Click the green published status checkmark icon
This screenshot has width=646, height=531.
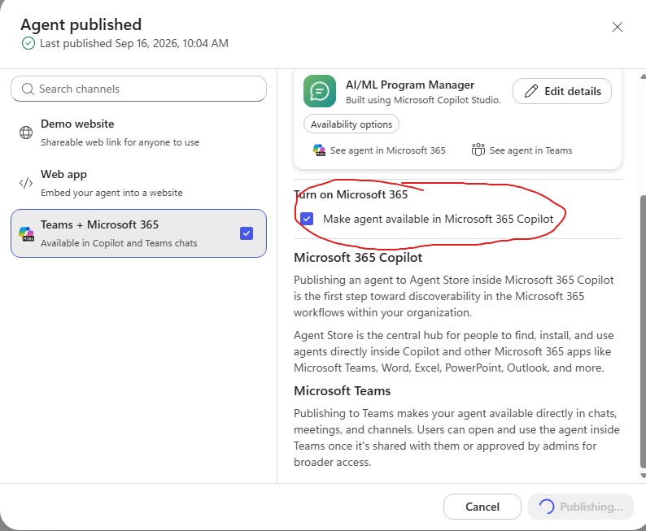pyautogui.click(x=28, y=43)
